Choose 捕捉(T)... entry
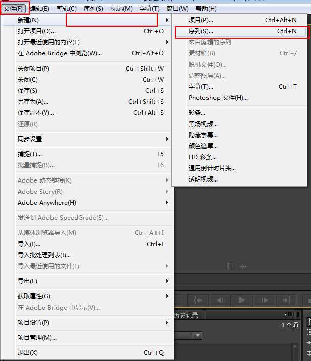This screenshot has height=361, width=311. pos(86,154)
